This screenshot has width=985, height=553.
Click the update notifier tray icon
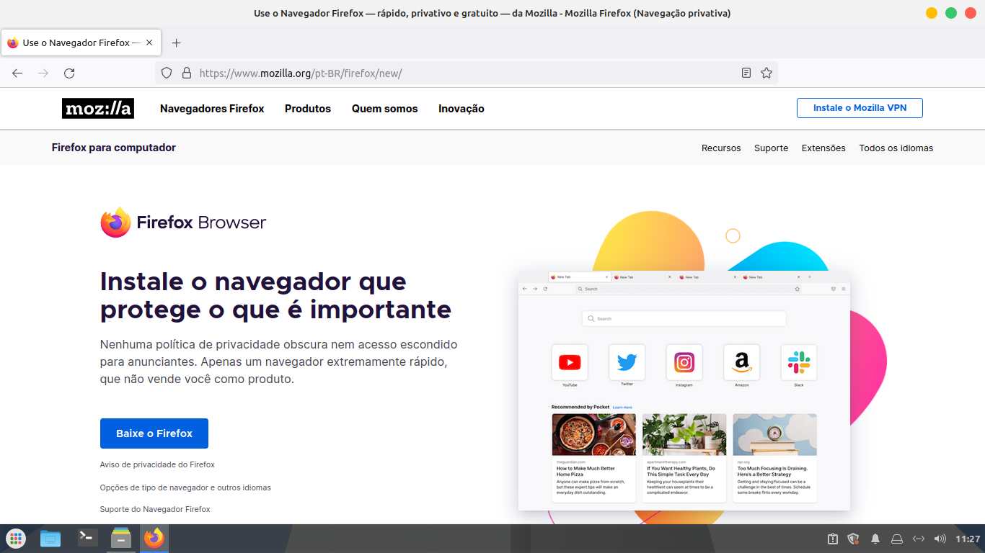pyautogui.click(x=832, y=539)
